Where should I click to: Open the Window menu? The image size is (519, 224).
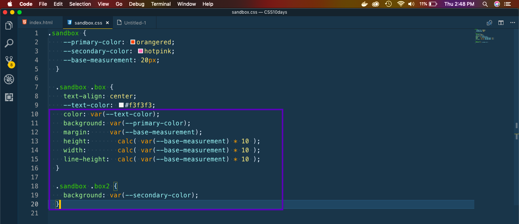coord(187,4)
